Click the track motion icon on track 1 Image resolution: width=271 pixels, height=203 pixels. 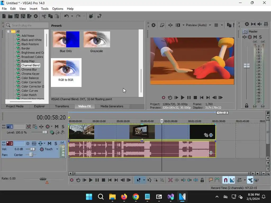point(35,127)
